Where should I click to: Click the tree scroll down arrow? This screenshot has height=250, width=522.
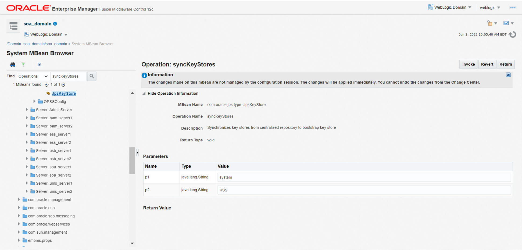click(x=132, y=243)
